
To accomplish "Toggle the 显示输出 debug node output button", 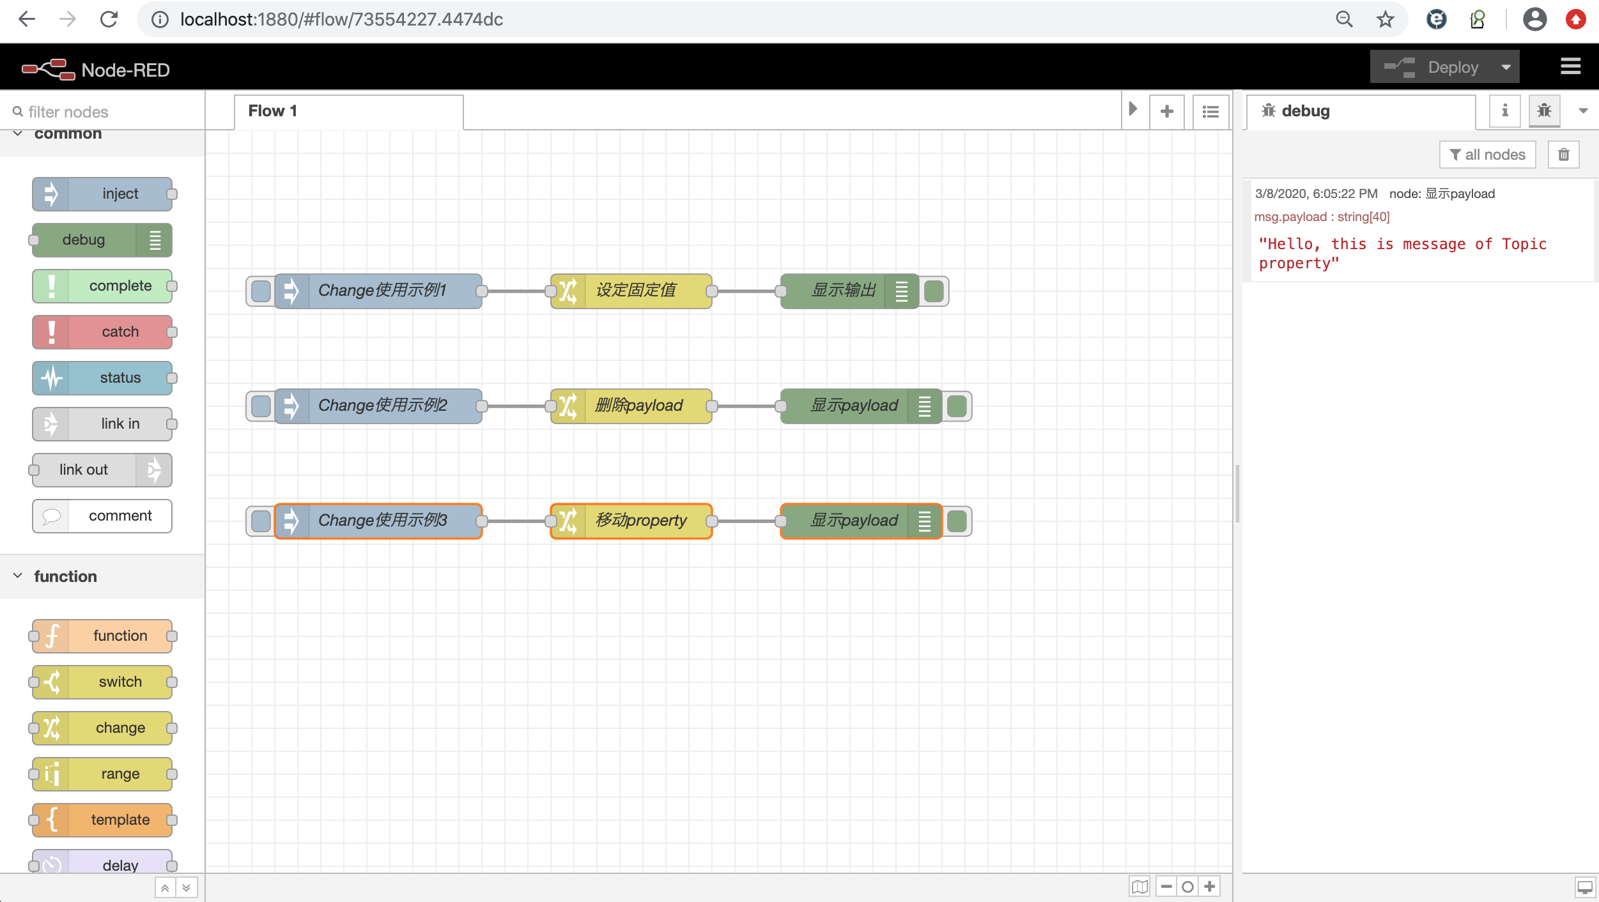I will tap(934, 291).
